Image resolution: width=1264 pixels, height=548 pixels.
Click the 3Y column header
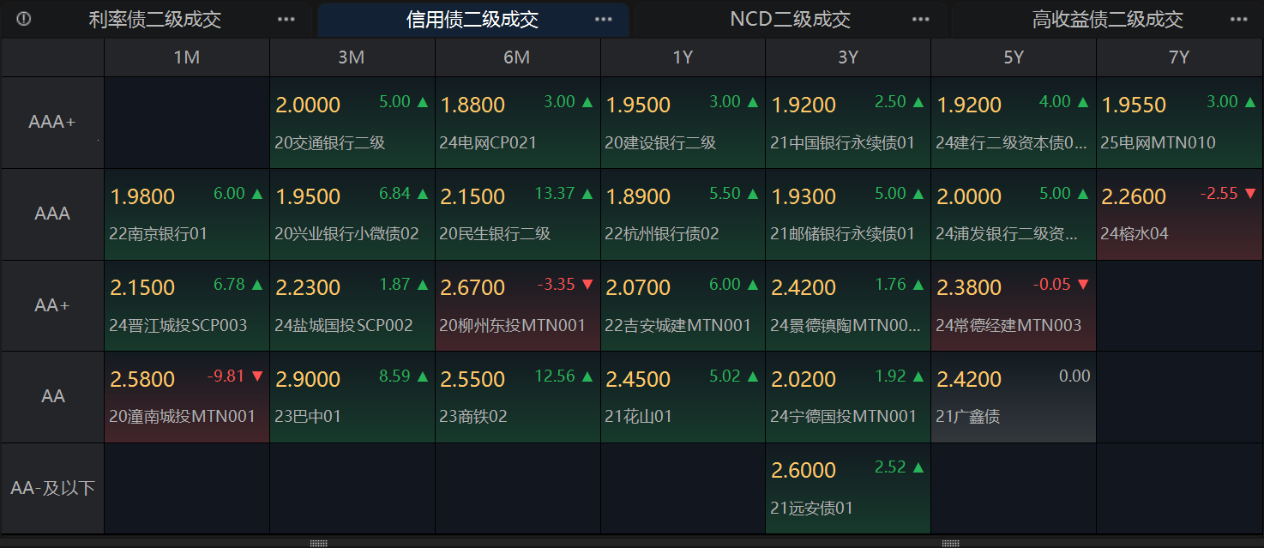[x=848, y=57]
